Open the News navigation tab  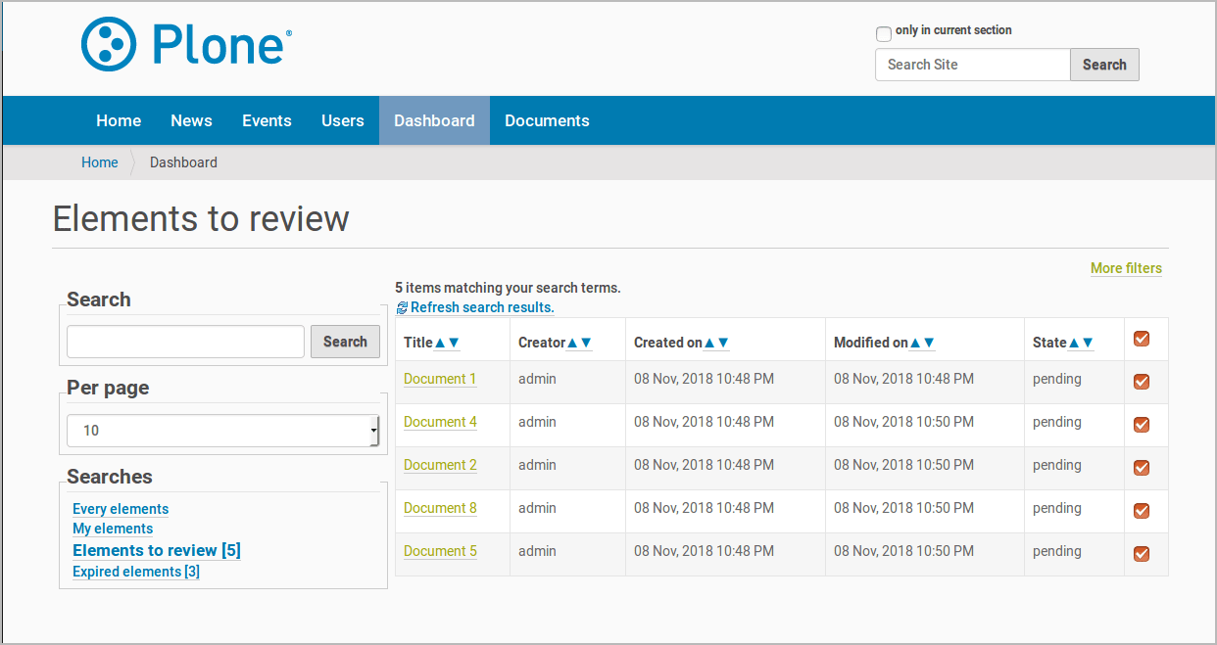(x=191, y=120)
